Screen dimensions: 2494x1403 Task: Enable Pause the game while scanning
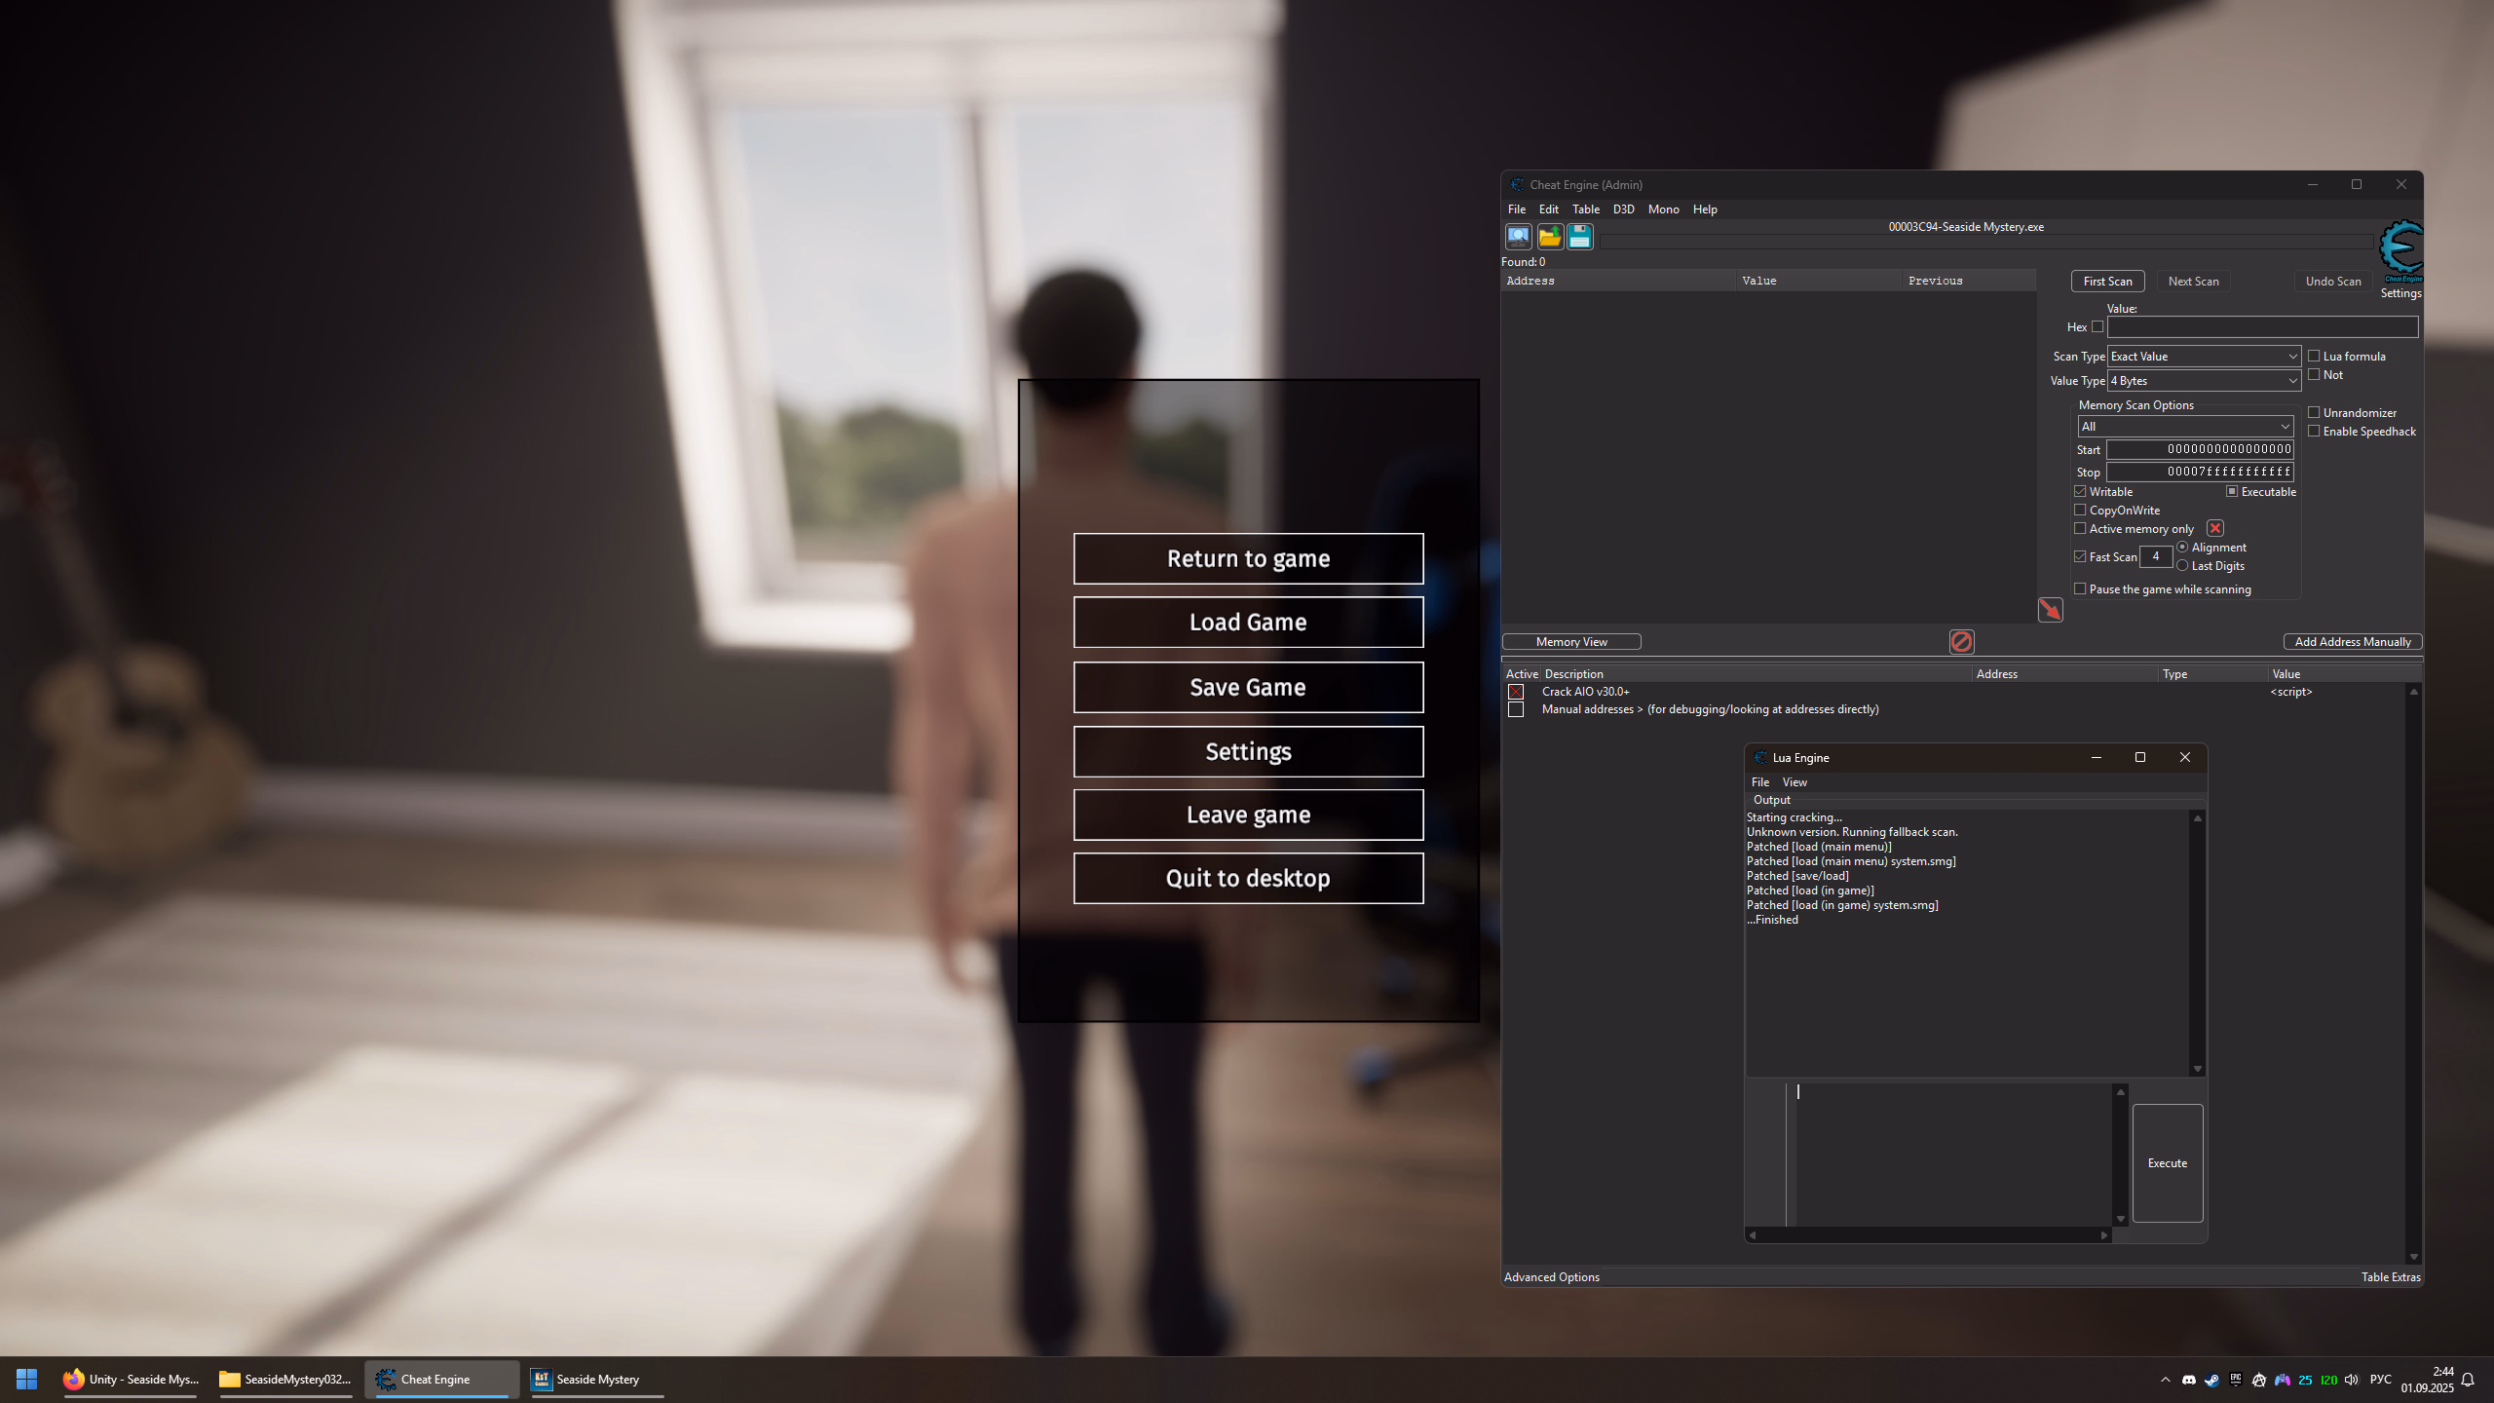point(2080,588)
